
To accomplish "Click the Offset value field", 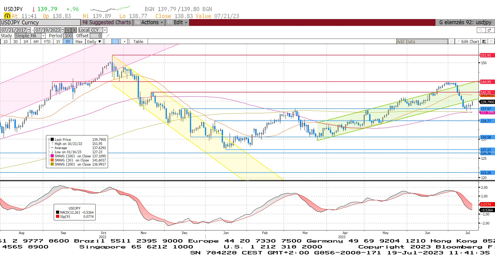I will tap(96, 36).
